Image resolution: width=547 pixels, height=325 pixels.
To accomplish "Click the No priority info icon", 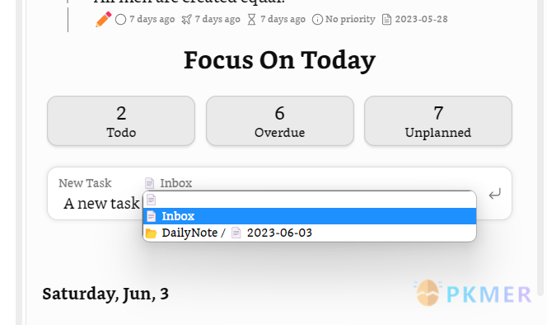I will tap(317, 20).
